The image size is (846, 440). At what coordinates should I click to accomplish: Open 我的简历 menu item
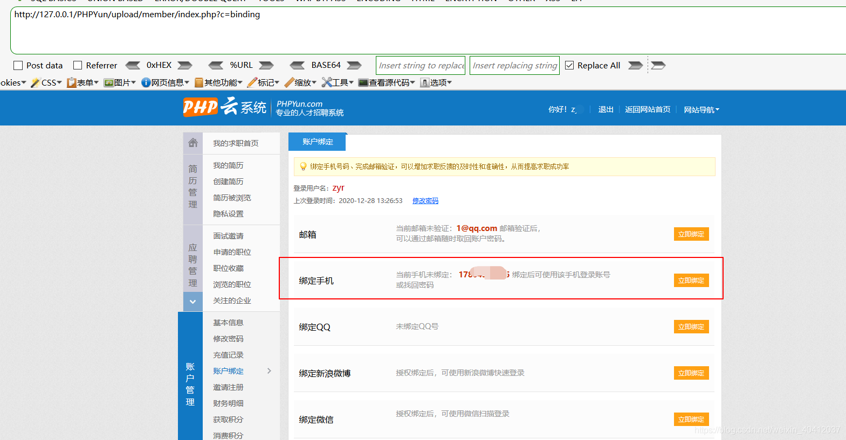click(228, 165)
